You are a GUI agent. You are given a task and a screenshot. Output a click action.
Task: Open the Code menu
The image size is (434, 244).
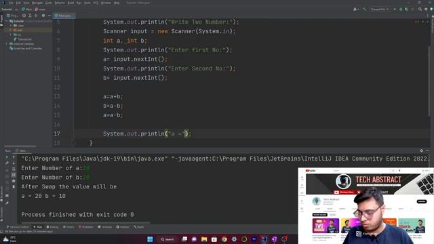pos(48,3)
